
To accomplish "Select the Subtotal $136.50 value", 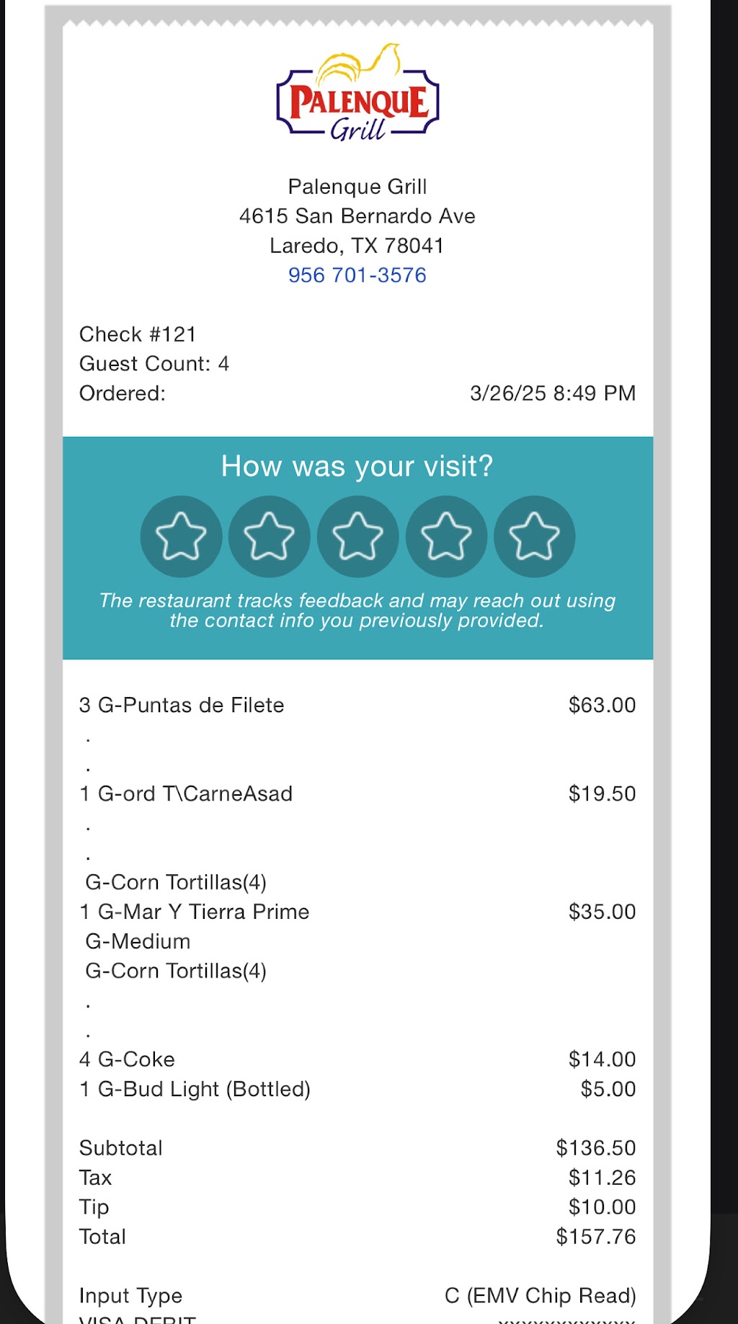I will pyautogui.click(x=596, y=1148).
